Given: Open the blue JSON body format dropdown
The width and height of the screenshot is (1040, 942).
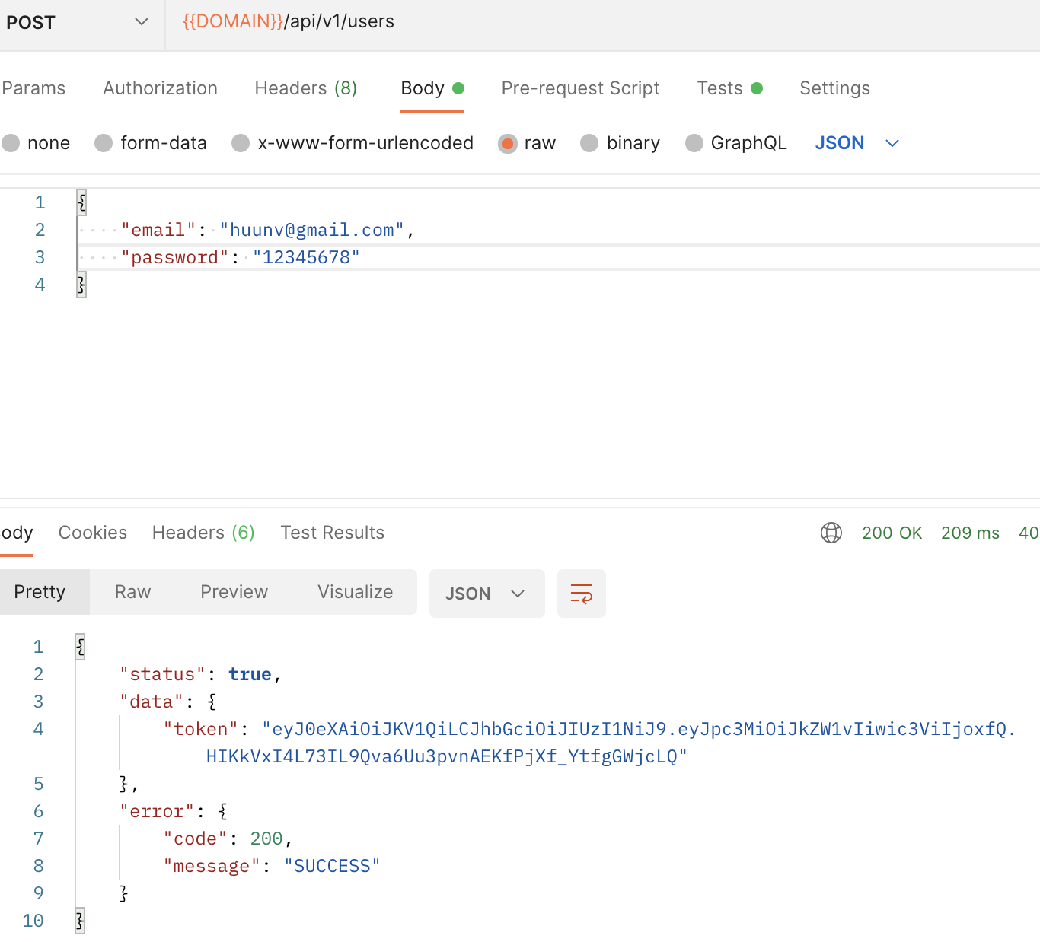Looking at the screenshot, I should [857, 143].
